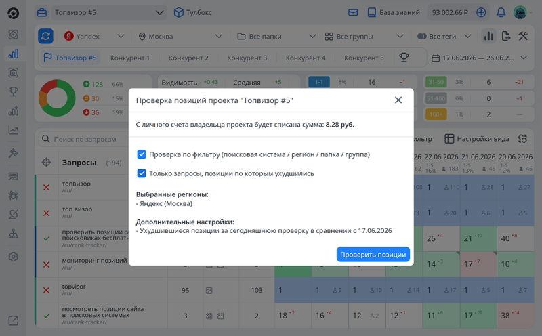Click the 31-50 position range badge

[x=436, y=82]
